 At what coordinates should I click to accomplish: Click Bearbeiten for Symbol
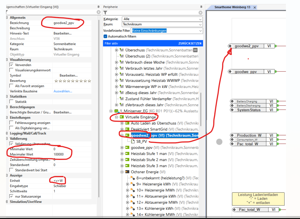pyautogui.click(x=69, y=75)
